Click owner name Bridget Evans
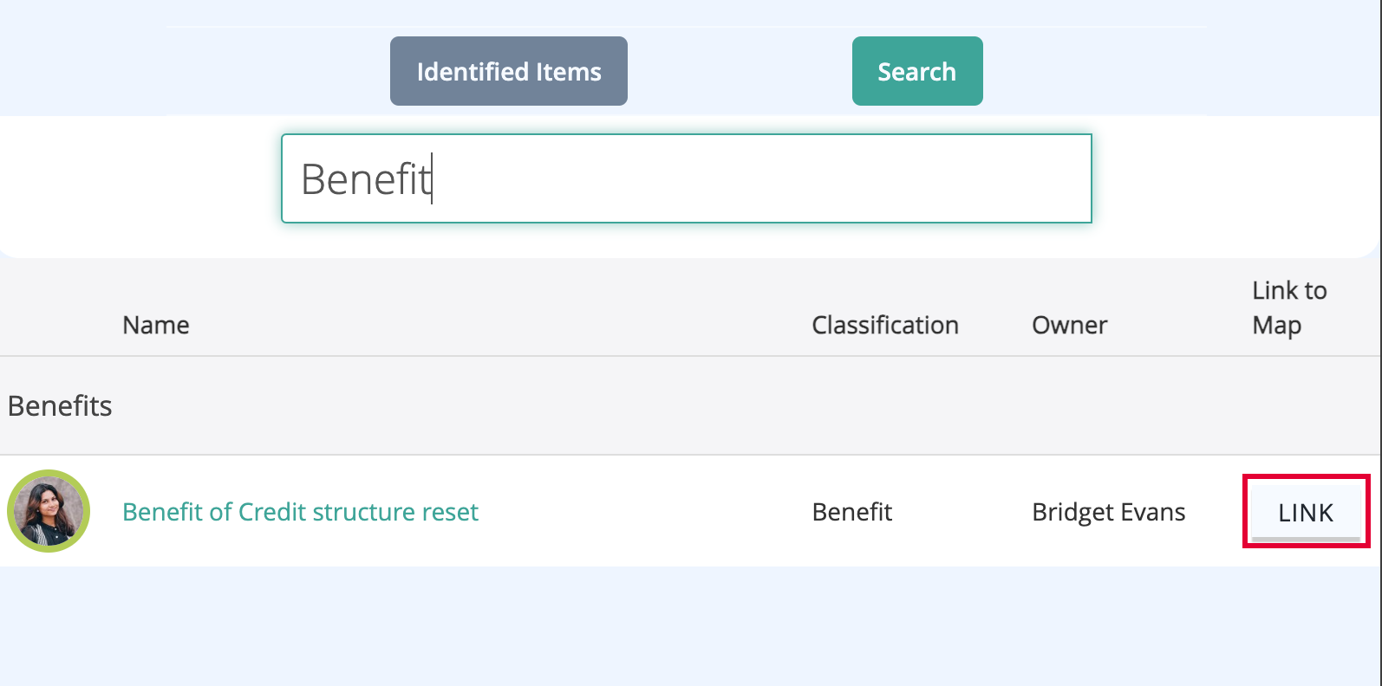 [1109, 511]
